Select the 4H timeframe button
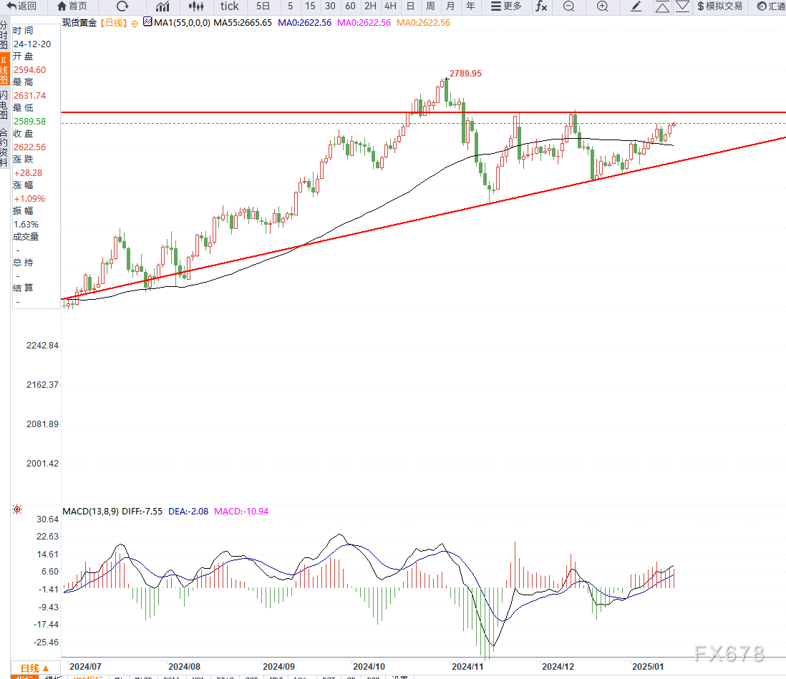The image size is (786, 679). click(x=390, y=6)
